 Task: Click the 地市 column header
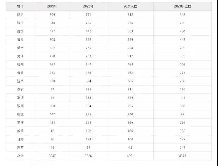point(20,6)
